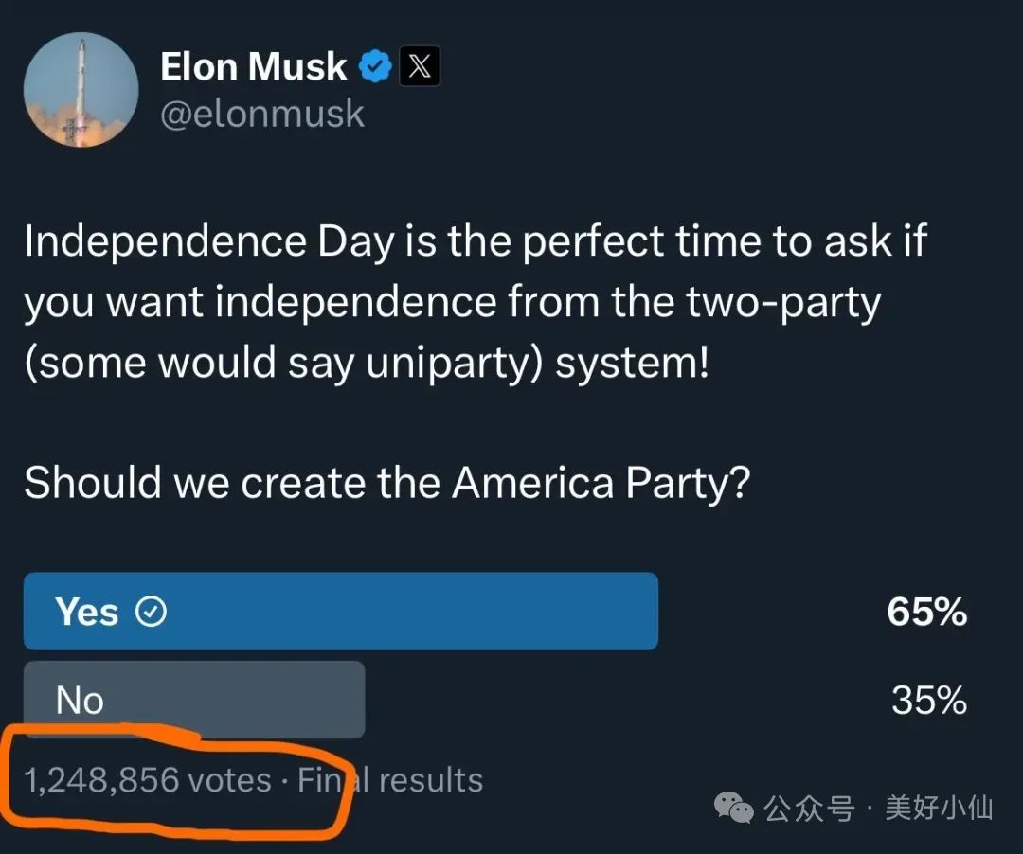The image size is (1023, 854).
Task: Click the 美好小仙 account name
Action: click(x=939, y=809)
